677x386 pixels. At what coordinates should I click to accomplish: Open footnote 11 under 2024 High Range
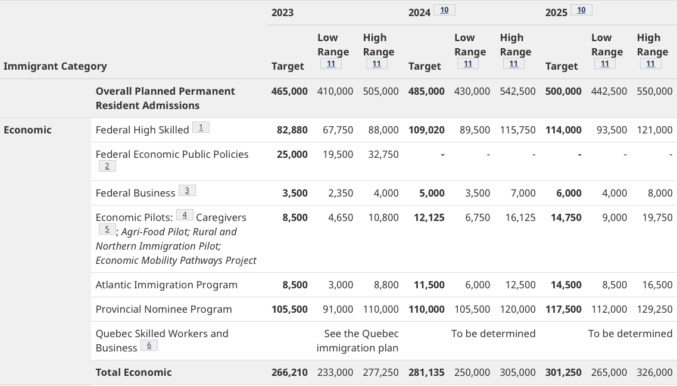point(513,64)
